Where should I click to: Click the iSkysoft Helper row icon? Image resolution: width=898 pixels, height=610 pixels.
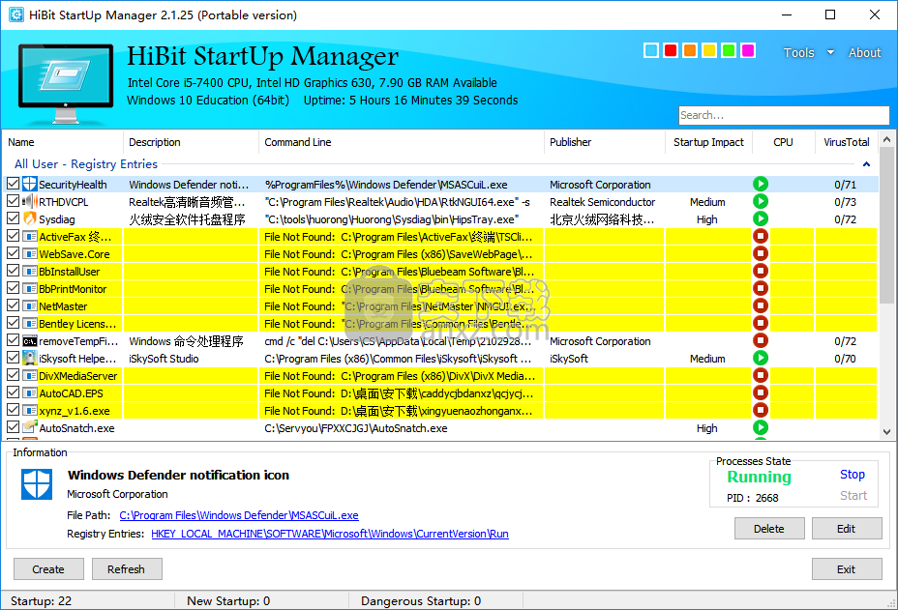click(30, 359)
